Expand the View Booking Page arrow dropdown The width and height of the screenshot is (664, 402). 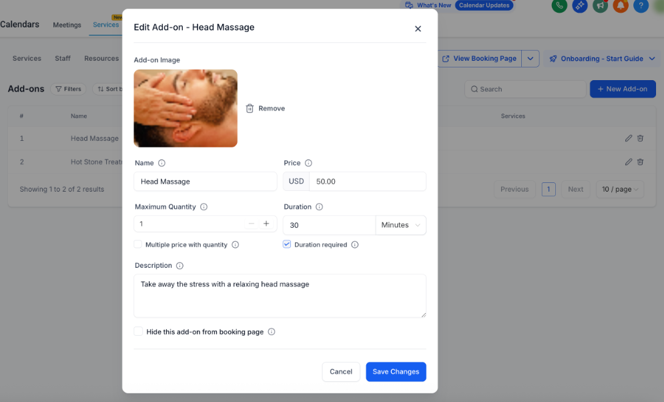click(x=530, y=59)
